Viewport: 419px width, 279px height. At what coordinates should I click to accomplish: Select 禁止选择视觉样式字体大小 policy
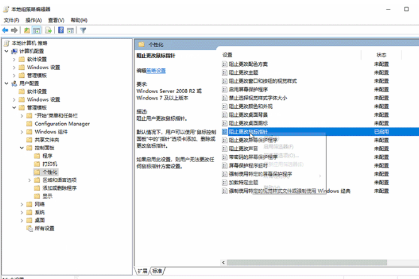tap(258, 98)
